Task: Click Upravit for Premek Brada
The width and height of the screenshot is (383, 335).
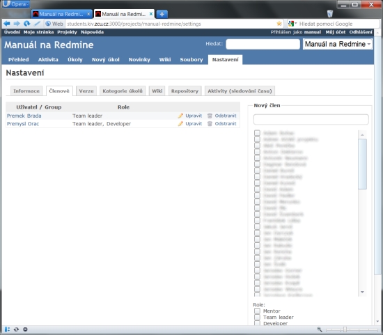Action: 194,116
